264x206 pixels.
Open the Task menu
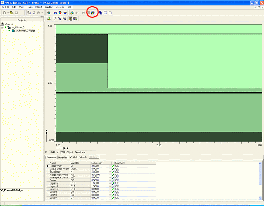click(29, 7)
